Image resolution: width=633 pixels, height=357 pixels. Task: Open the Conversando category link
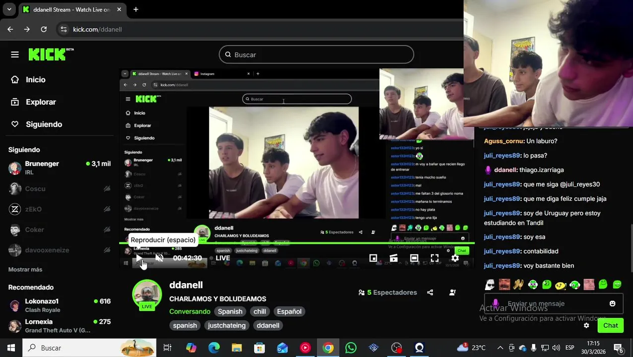click(190, 311)
